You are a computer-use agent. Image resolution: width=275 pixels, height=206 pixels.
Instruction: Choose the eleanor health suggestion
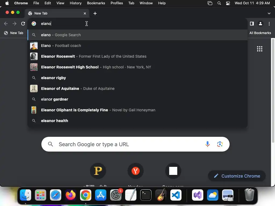tap(137, 121)
